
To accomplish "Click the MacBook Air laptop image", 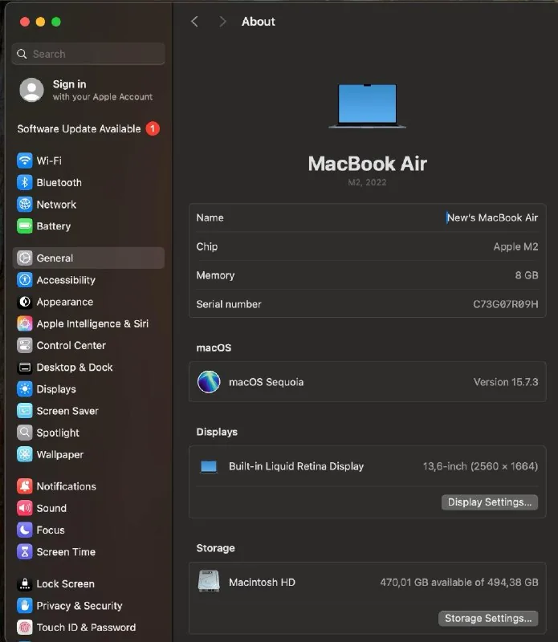I will coord(367,107).
